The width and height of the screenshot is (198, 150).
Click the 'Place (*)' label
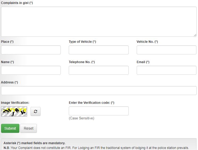point(7,42)
